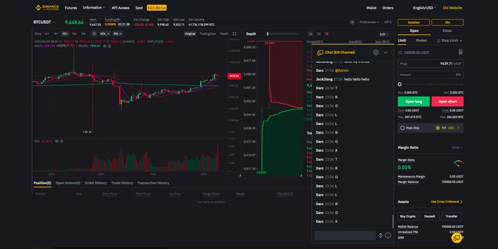This screenshot has height=249, width=498.
Task: Open the calculator icon
Action: coord(460,52)
